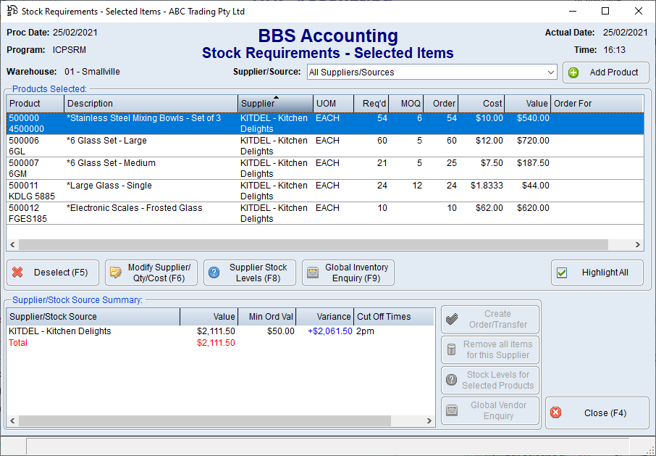Click the red X Deselect icon
656x456 pixels.
18,273
